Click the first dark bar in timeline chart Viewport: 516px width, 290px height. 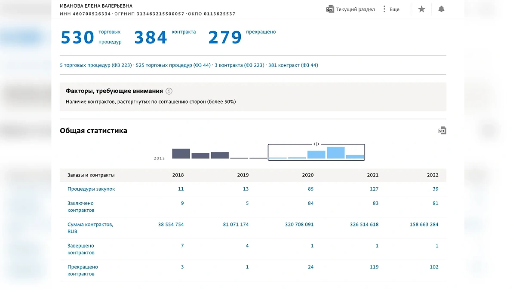[x=181, y=153]
